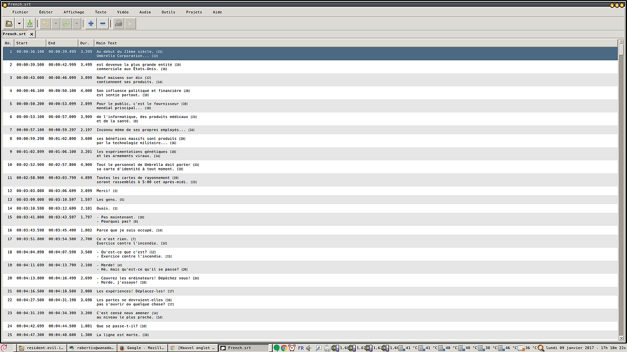
Task: Click the taskbar date and time display
Action: tap(586, 348)
